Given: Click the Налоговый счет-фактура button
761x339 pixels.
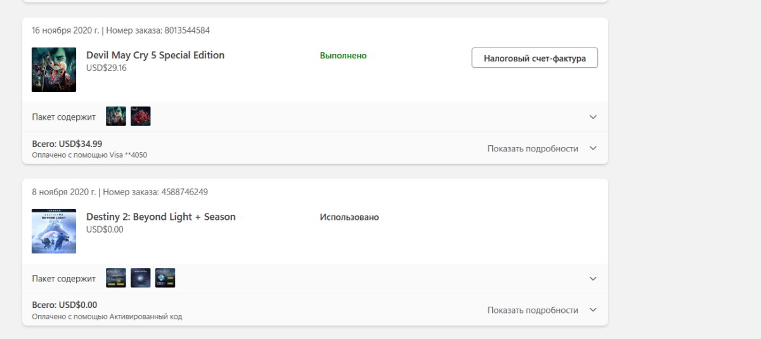Looking at the screenshot, I should click(x=535, y=58).
